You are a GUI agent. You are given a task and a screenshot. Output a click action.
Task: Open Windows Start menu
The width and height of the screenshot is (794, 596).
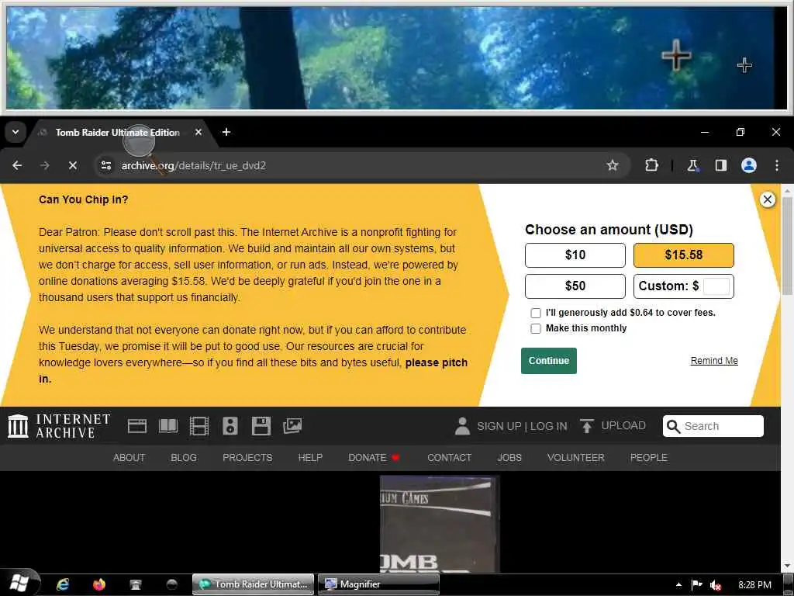tap(19, 584)
